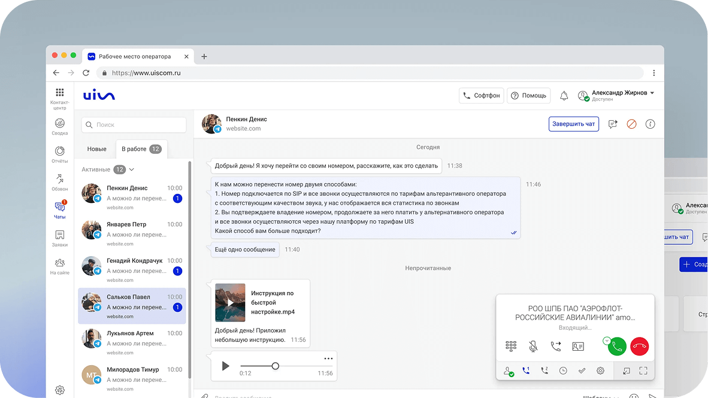Accept the incoming call with green button
The width and height of the screenshot is (708, 398).
617,347
